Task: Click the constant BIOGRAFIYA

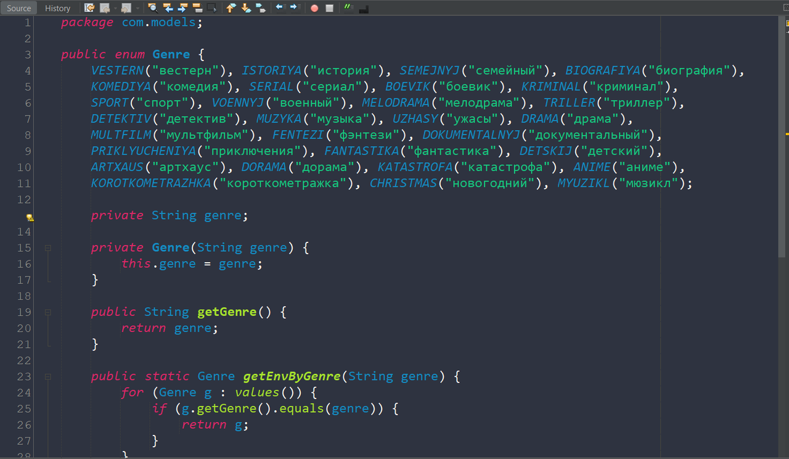Action: coord(603,70)
